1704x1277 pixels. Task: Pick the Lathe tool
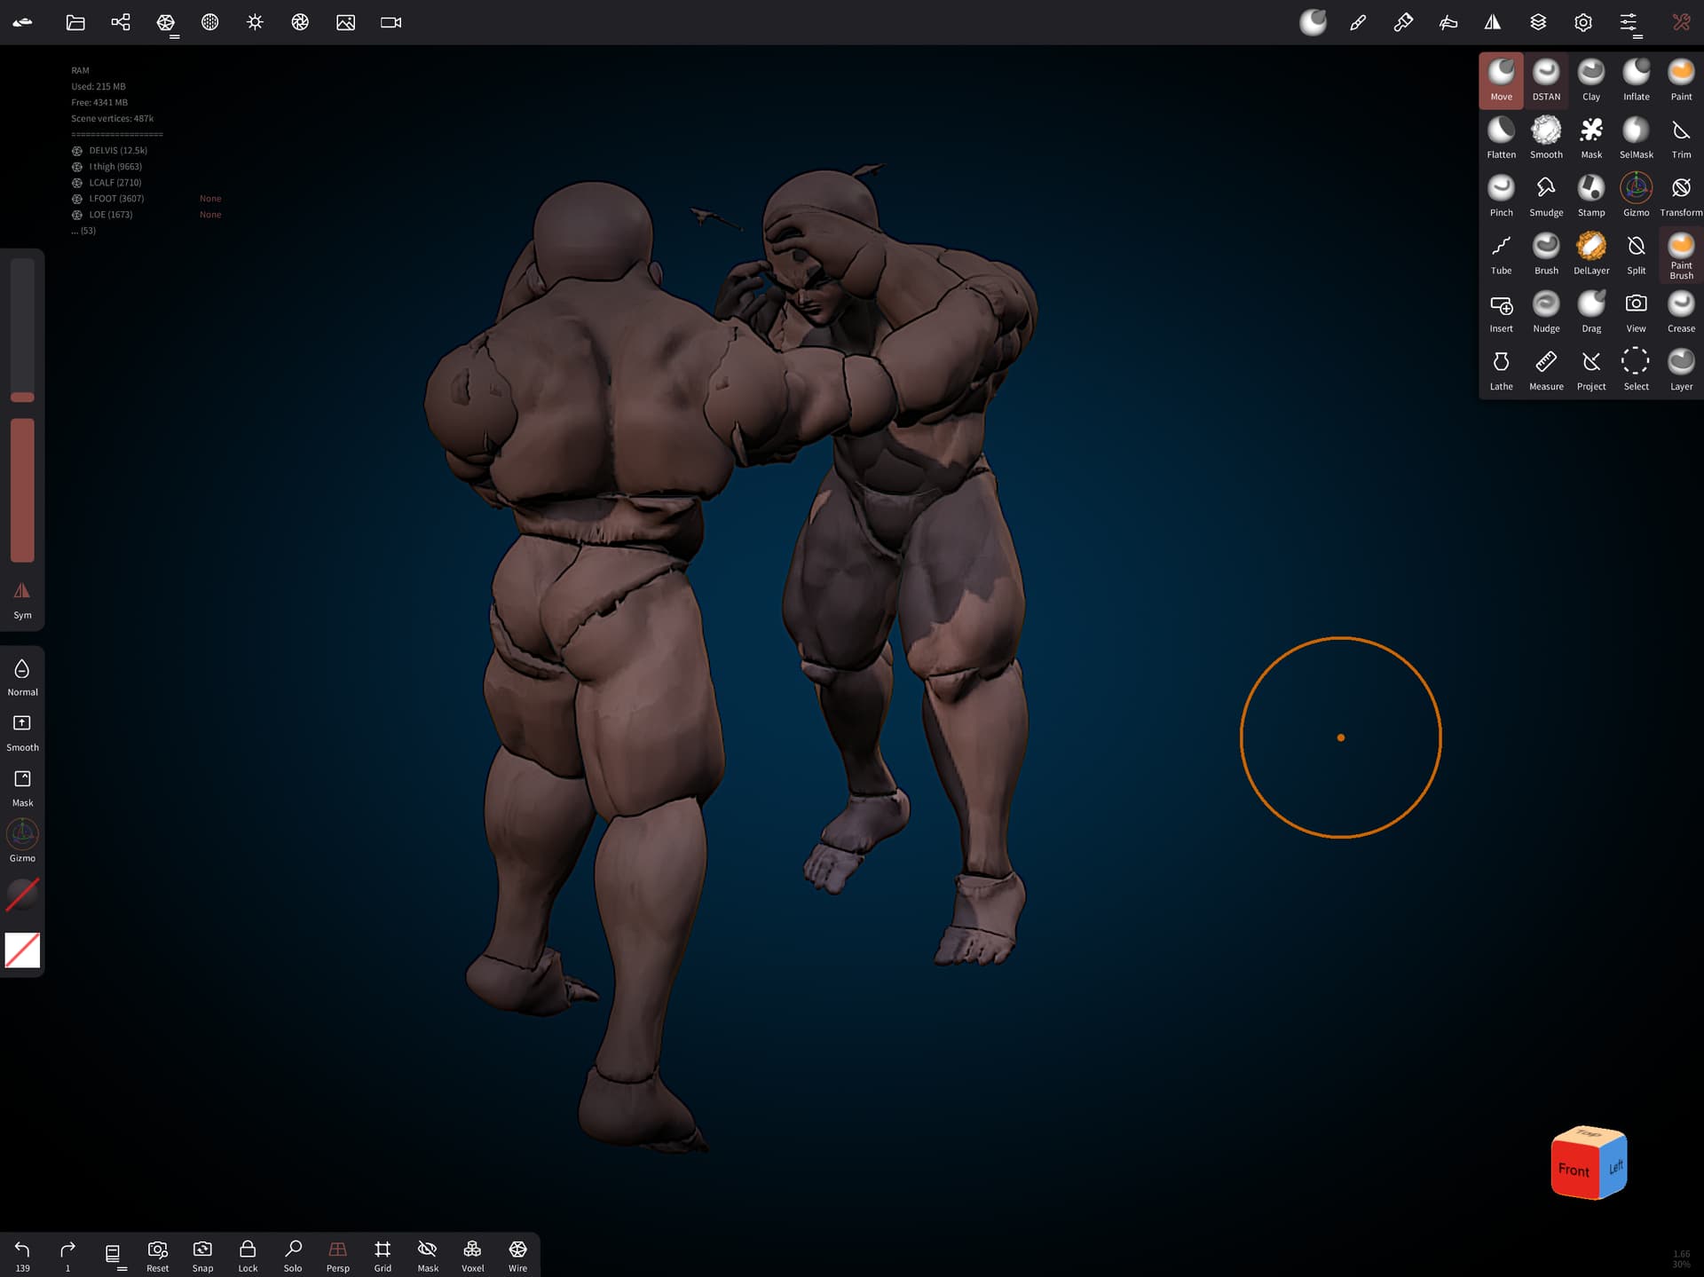pyautogui.click(x=1501, y=369)
